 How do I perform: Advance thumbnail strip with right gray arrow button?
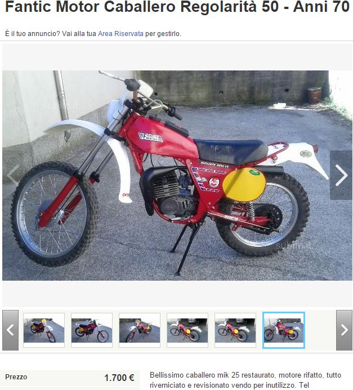coord(344,330)
